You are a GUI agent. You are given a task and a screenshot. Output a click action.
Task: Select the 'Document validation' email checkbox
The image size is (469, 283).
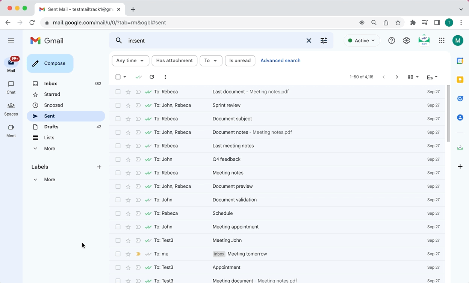point(118,200)
